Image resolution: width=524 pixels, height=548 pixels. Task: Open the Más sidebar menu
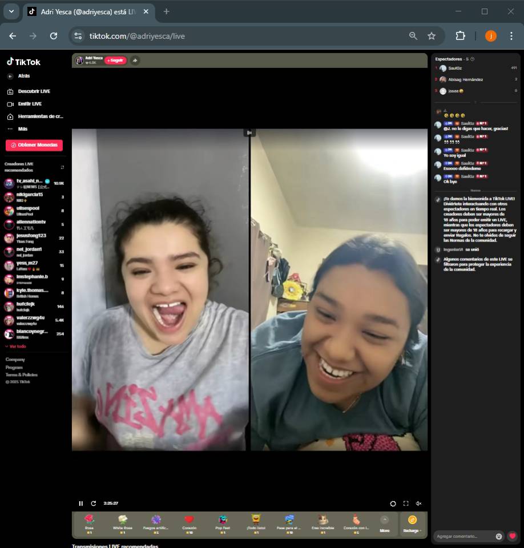pos(22,129)
